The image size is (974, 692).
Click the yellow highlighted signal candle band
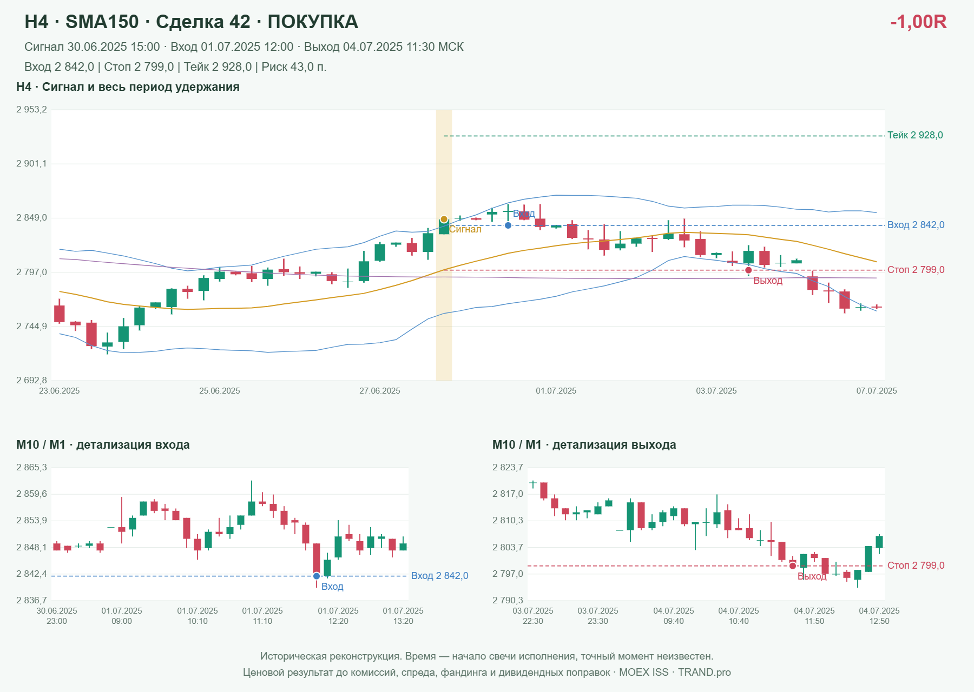tap(444, 245)
